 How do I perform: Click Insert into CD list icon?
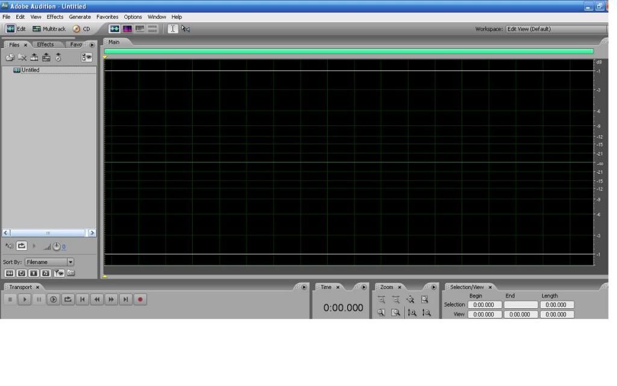click(58, 57)
